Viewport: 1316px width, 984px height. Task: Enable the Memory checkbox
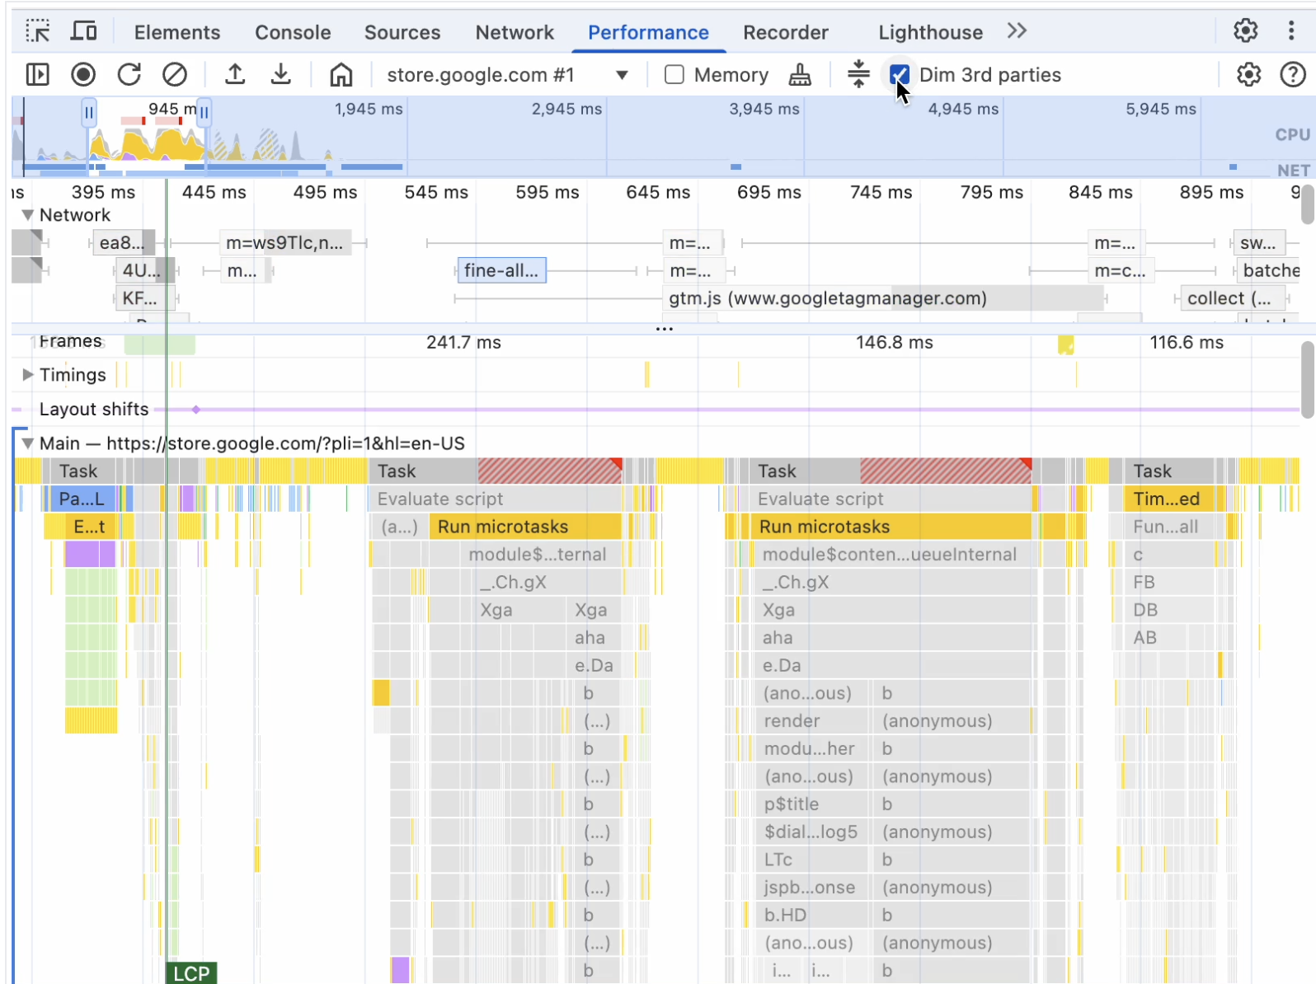coord(674,75)
